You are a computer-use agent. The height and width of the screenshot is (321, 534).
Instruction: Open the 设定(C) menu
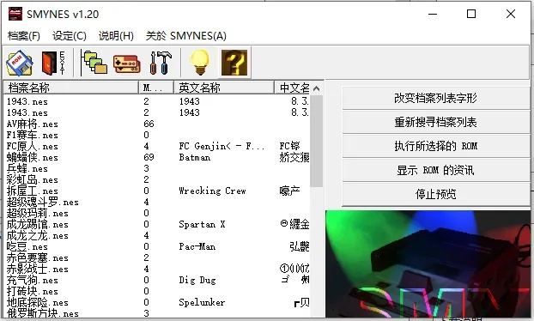pos(70,36)
